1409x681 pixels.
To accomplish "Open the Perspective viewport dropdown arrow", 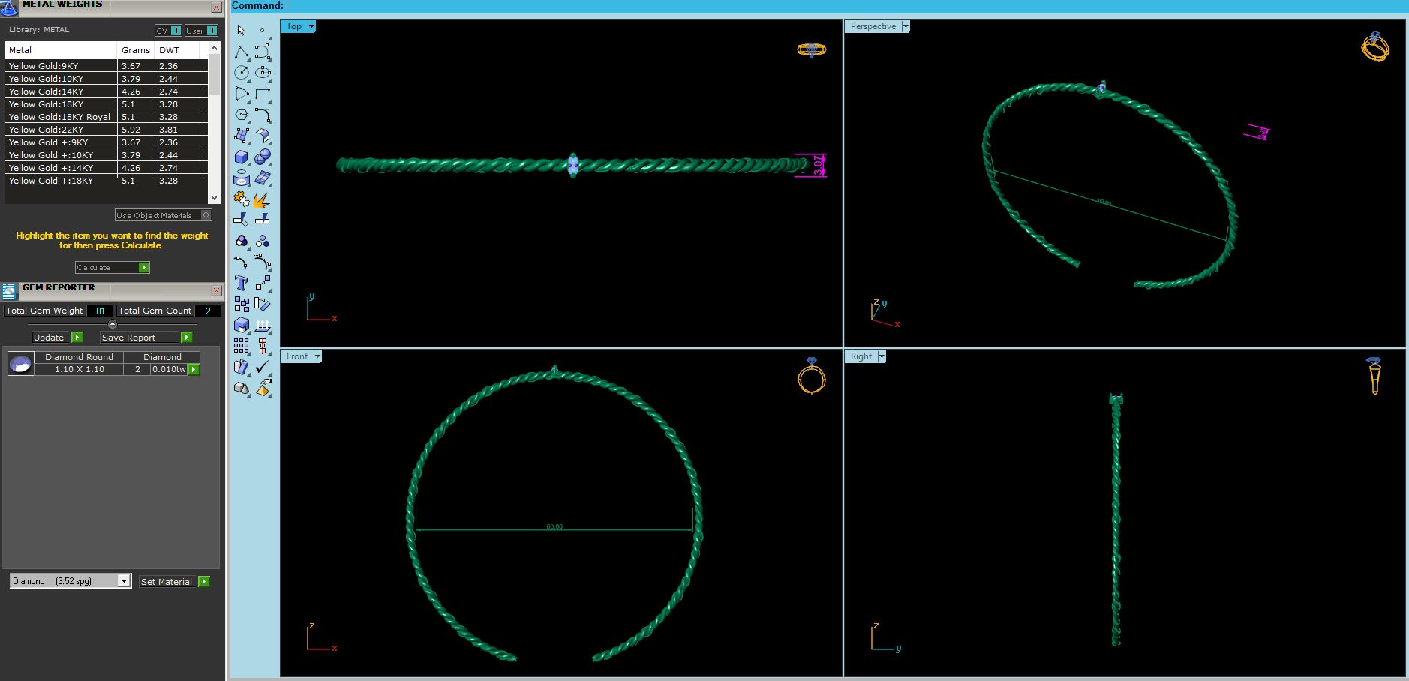I will point(906,26).
